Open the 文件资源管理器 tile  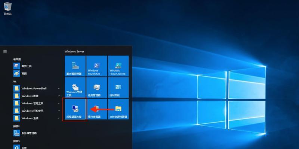[118, 109]
